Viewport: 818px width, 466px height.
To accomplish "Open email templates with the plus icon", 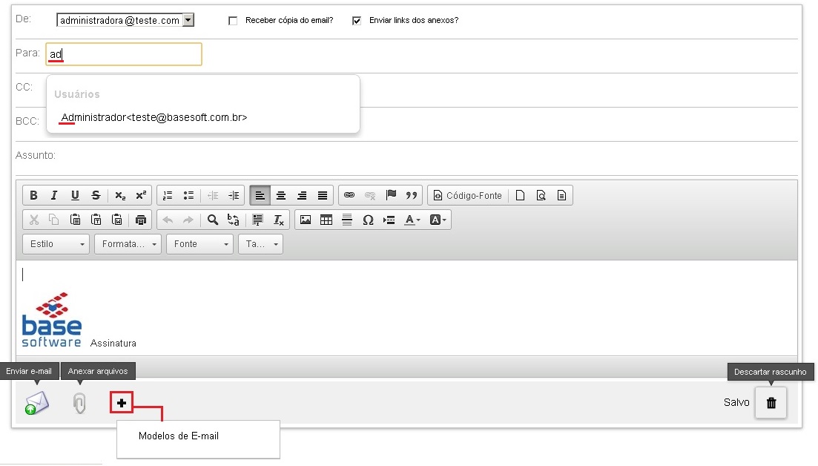I will (x=122, y=403).
